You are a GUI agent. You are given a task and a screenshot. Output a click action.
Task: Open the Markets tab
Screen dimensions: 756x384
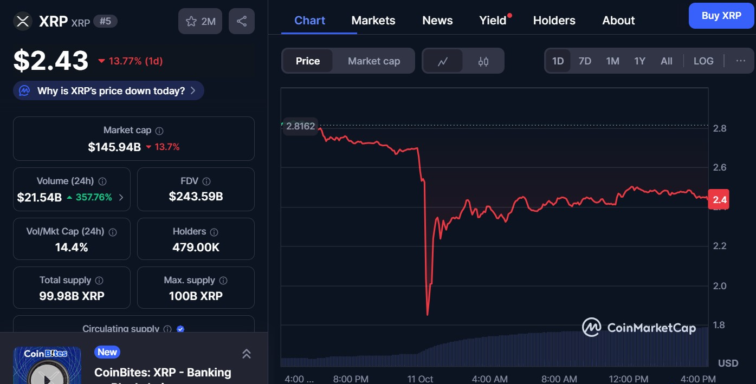point(373,21)
